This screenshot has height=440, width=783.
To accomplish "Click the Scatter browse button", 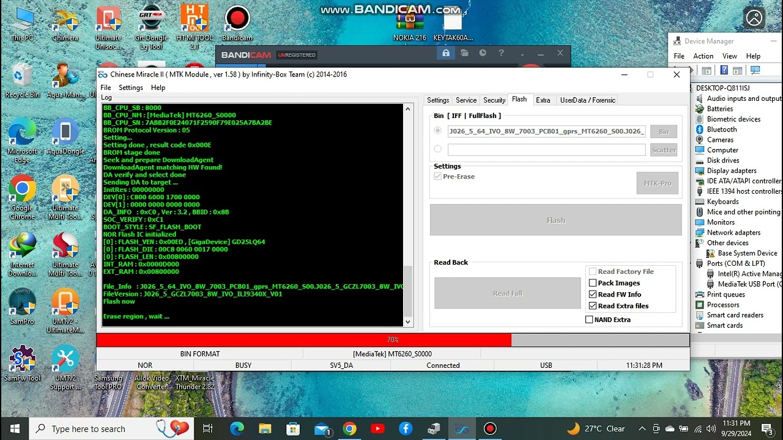I will tap(664, 150).
